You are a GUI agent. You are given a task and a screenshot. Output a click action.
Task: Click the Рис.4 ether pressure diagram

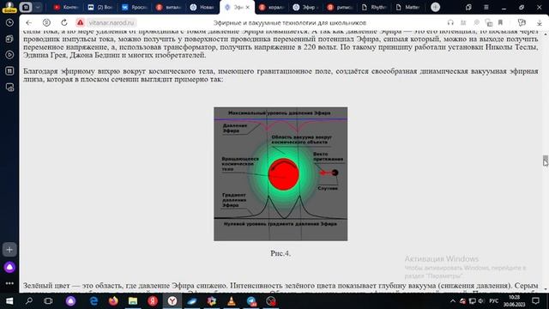[x=281, y=174]
